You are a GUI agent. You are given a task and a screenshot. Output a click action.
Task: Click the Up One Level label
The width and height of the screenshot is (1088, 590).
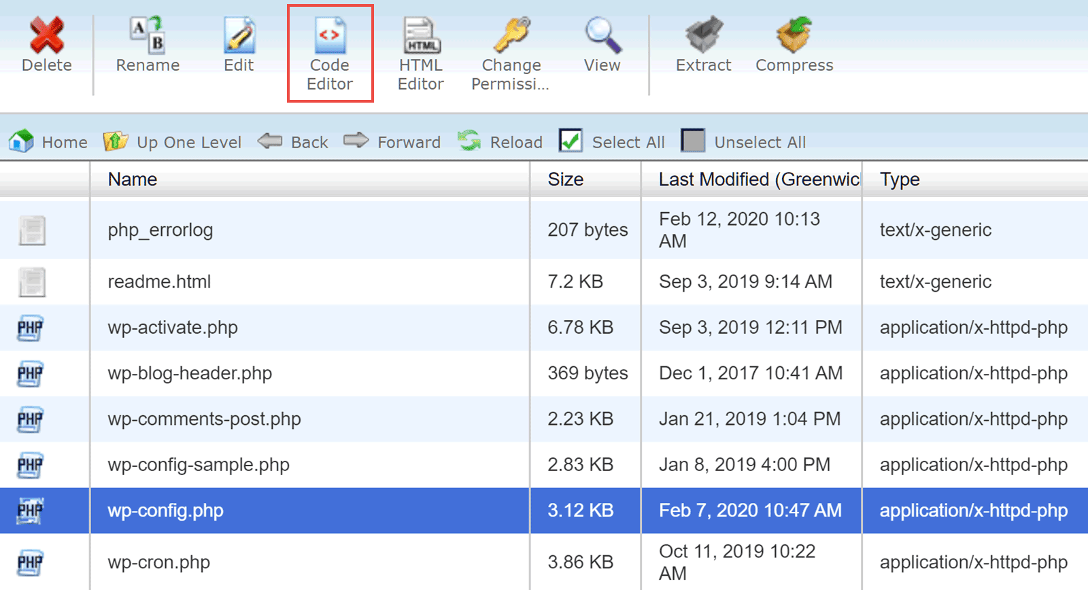189,142
